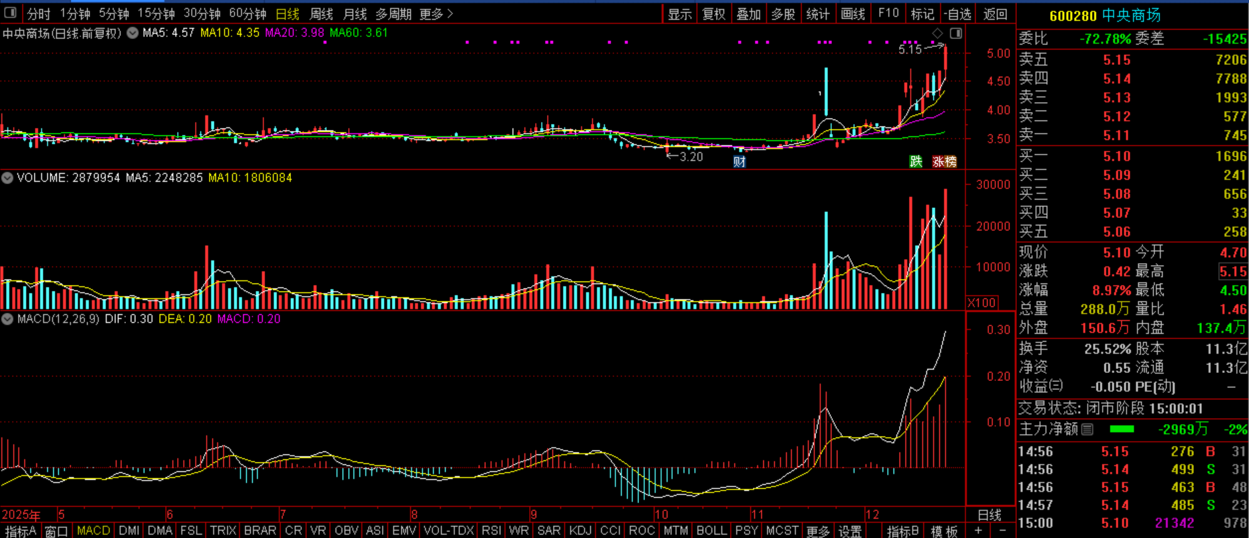Open the 设置 indicator settings
Viewport: 1249px width, 538px height.
849,531
